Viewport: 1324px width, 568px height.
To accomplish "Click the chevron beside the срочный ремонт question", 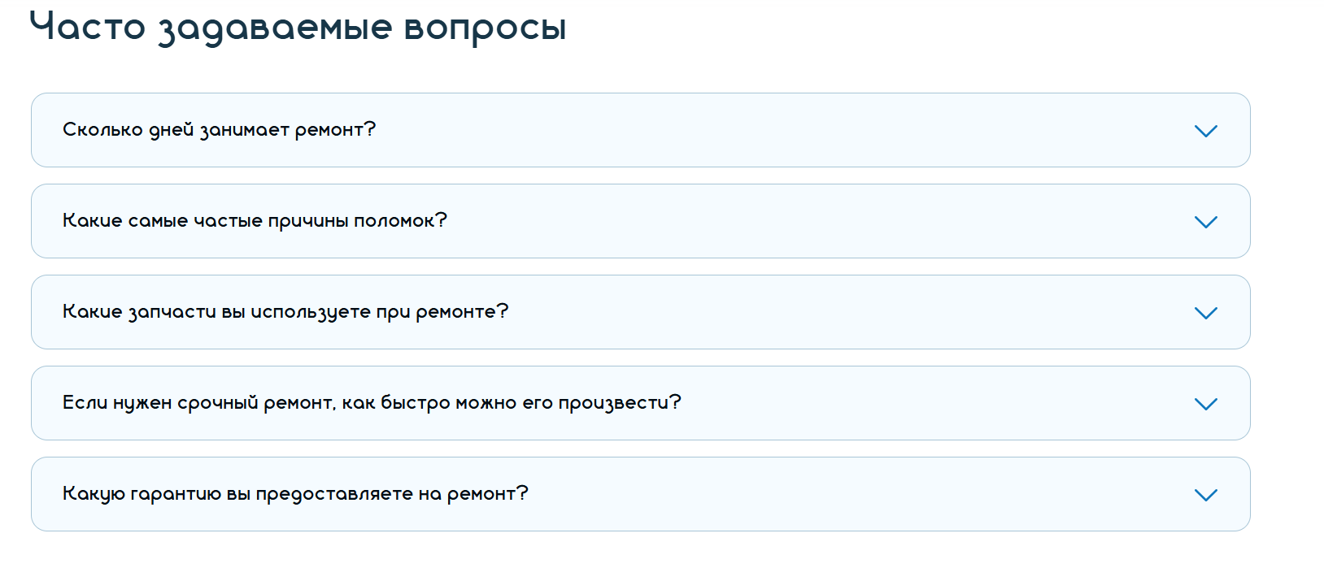I will pyautogui.click(x=1205, y=404).
